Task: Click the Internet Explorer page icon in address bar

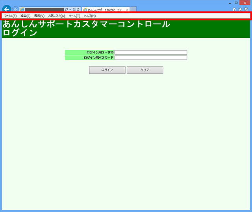Action: pyautogui.click(x=22, y=9)
